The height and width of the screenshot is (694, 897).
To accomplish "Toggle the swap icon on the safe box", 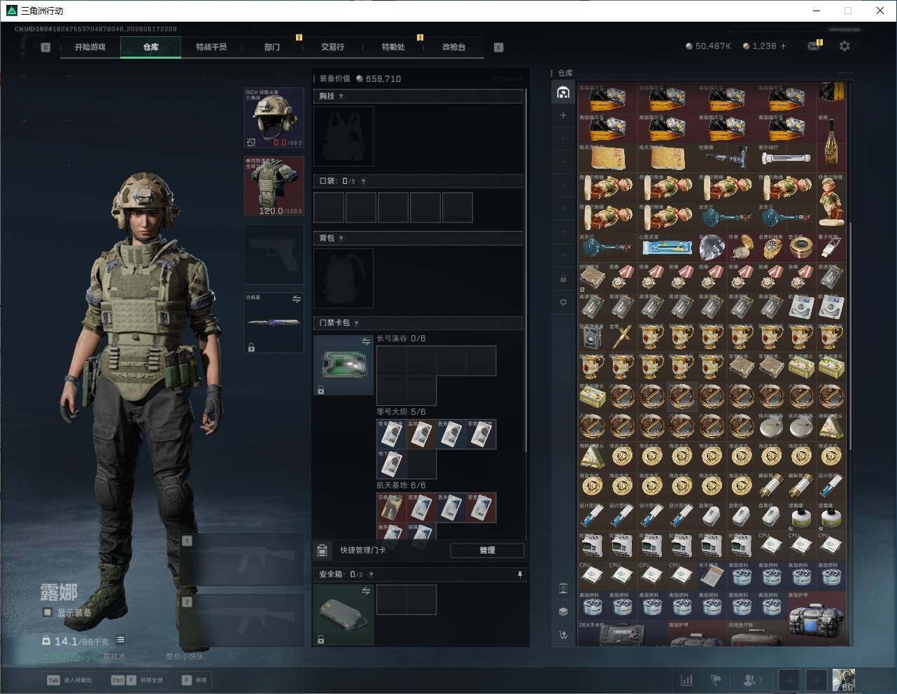I will tap(366, 591).
